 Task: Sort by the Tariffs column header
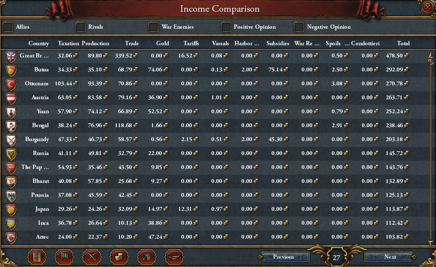(191, 44)
